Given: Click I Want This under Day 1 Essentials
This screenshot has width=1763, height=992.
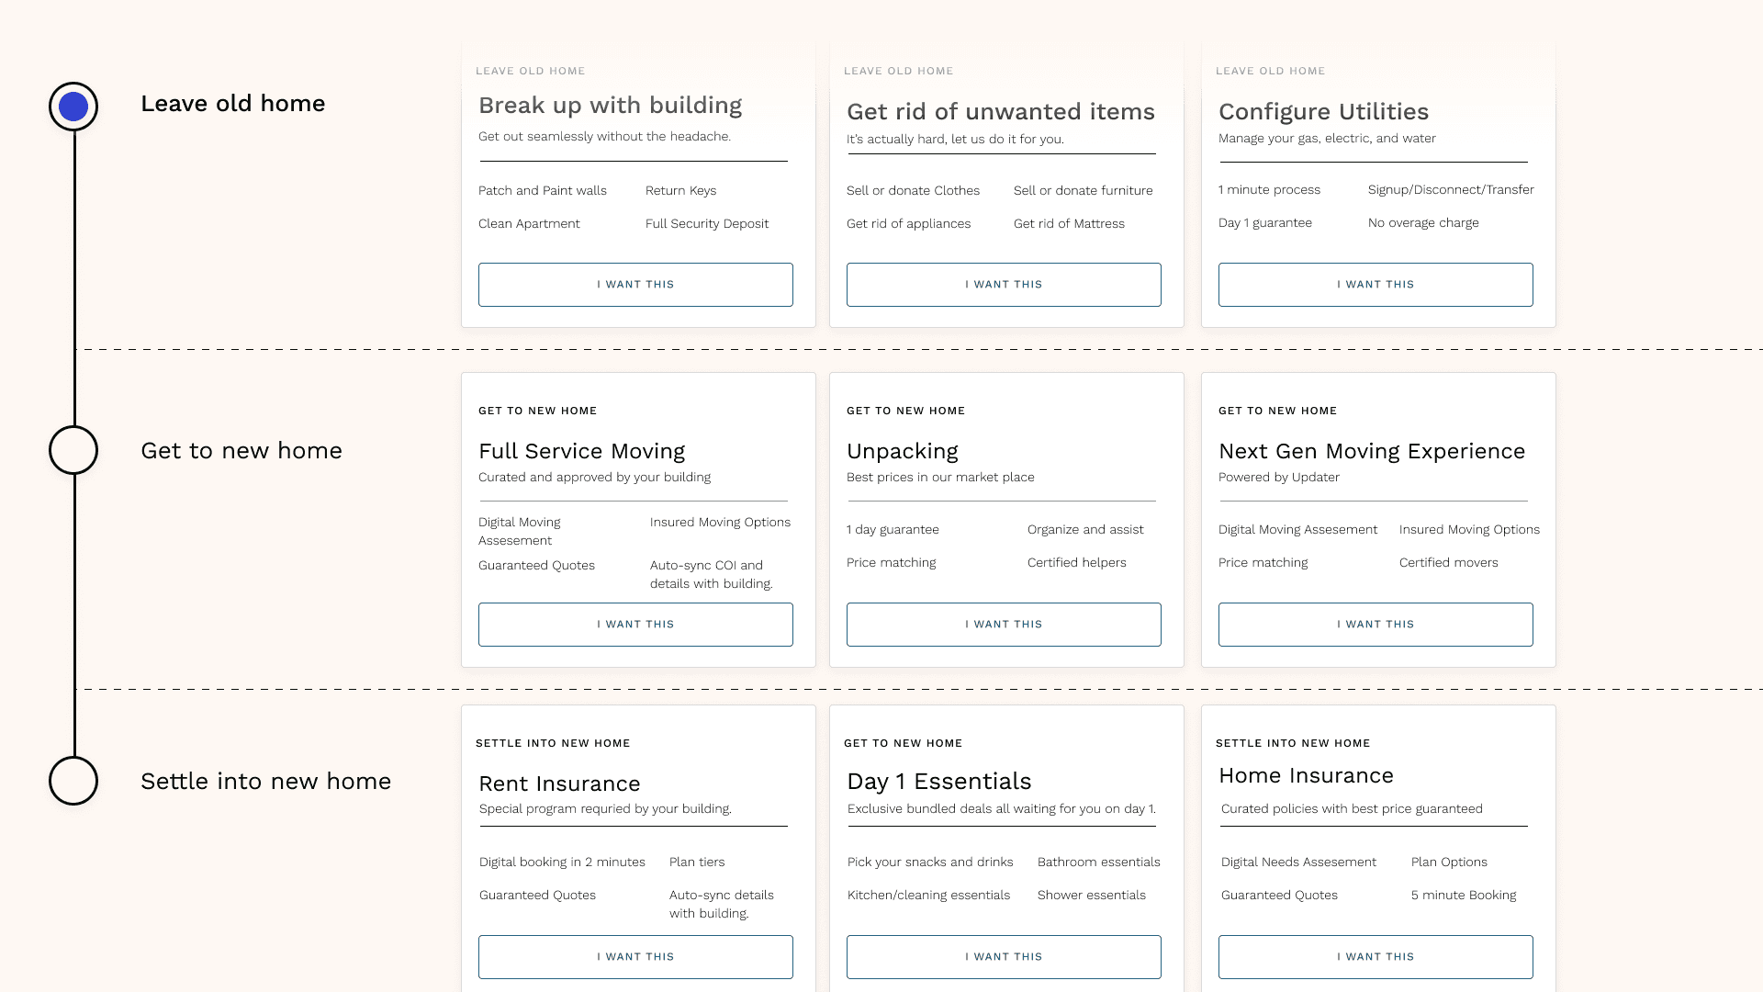Looking at the screenshot, I should point(1004,957).
